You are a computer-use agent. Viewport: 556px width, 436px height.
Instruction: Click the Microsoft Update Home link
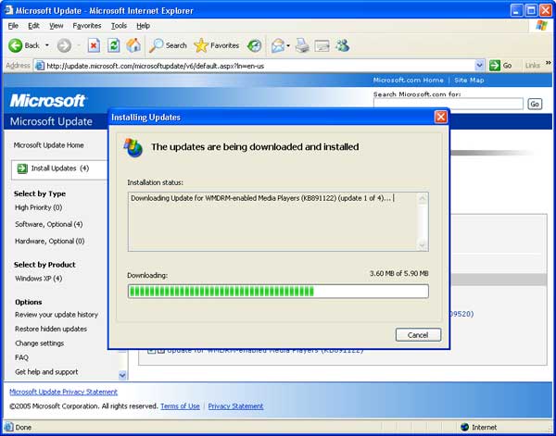coord(48,145)
